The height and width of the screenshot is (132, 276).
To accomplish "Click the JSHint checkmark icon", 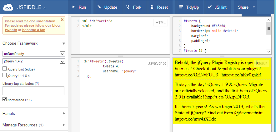I will click(210, 7).
